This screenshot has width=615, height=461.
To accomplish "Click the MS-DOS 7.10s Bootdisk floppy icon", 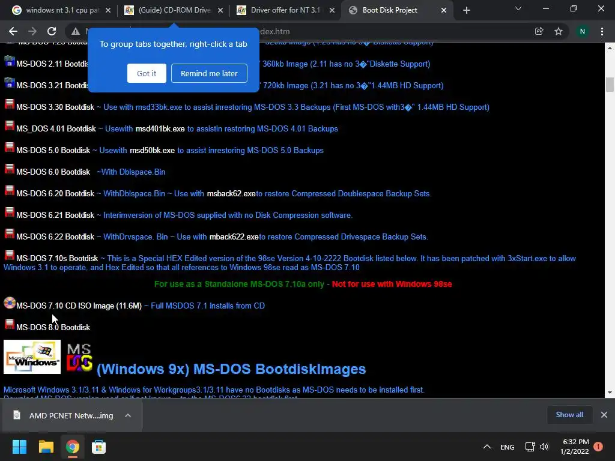I will [10, 255].
